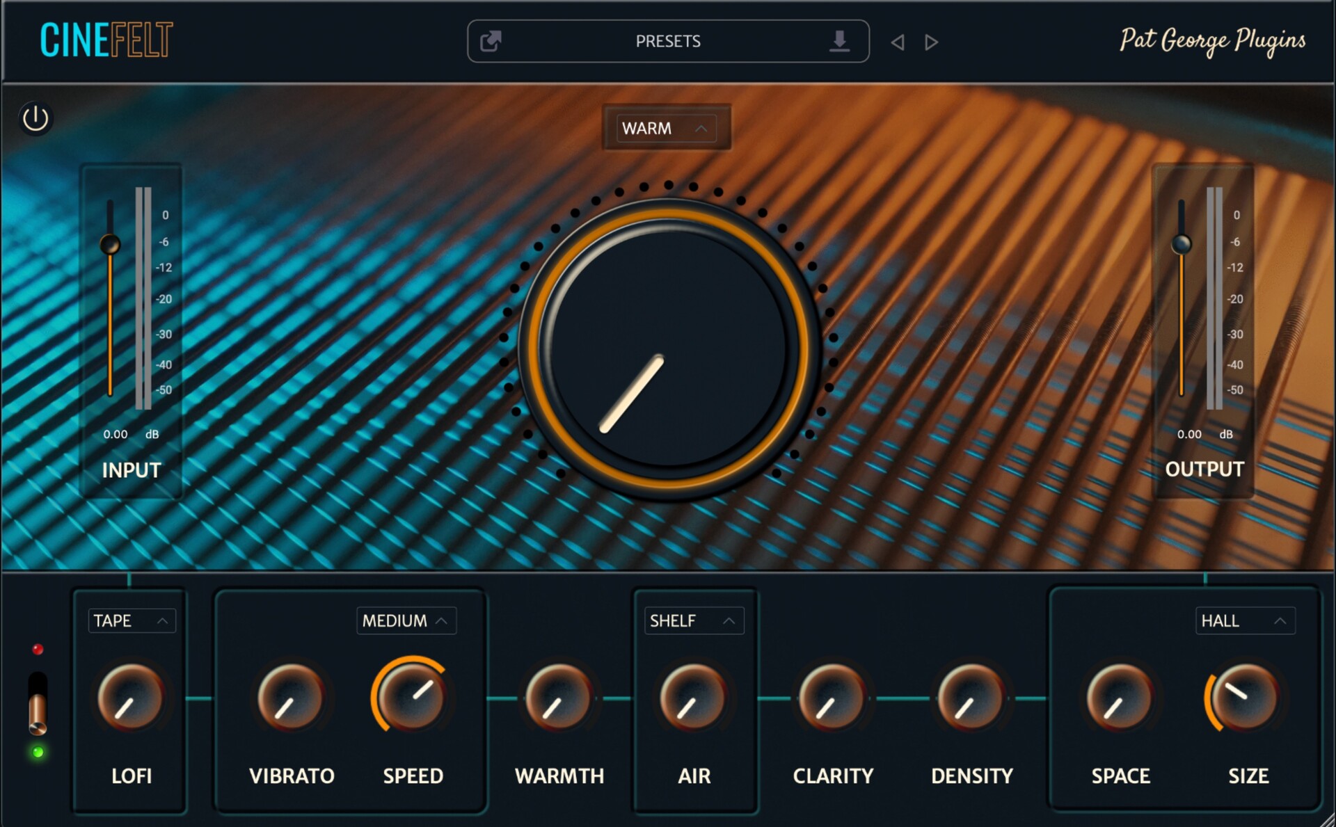Click the INPUT gain slider handle
The height and width of the screenshot is (827, 1336).
coord(110,245)
